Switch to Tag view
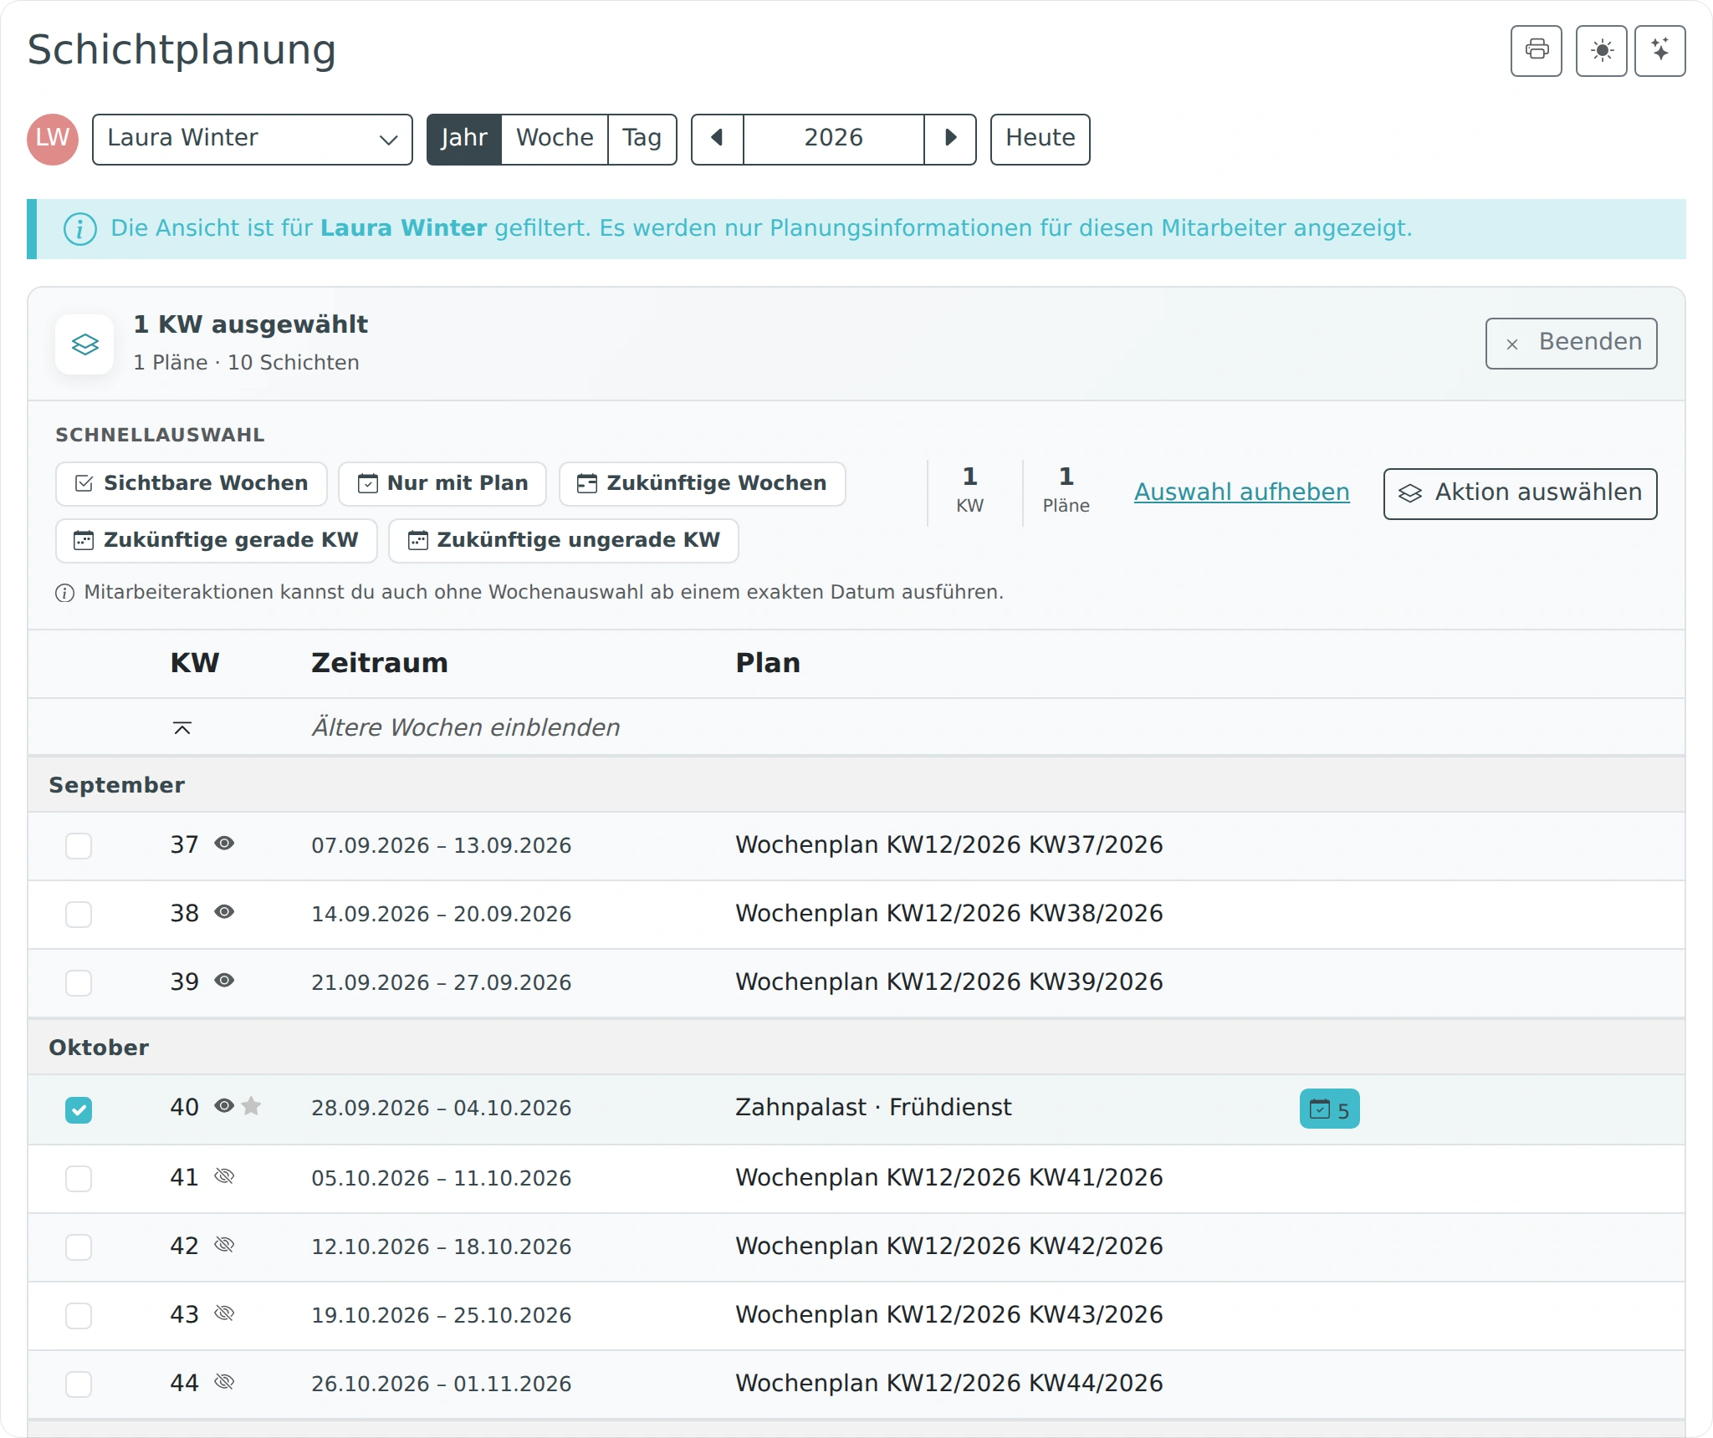Image resolution: width=1713 pixels, height=1438 pixels. click(642, 139)
